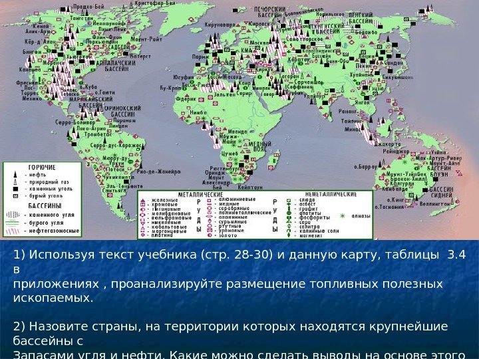Viewport: 479px width, 359px height.
Task: Click the "о.Барроу" label near Australia
Action: [x=366, y=167]
